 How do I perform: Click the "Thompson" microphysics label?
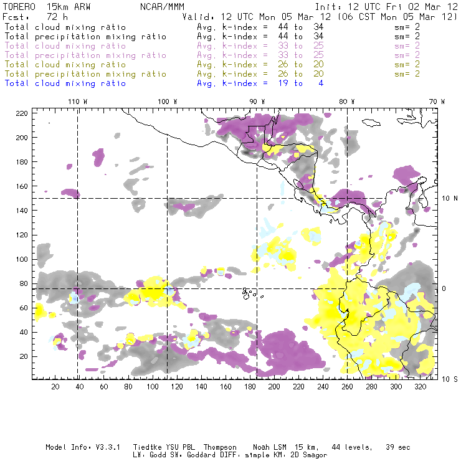tap(220, 447)
